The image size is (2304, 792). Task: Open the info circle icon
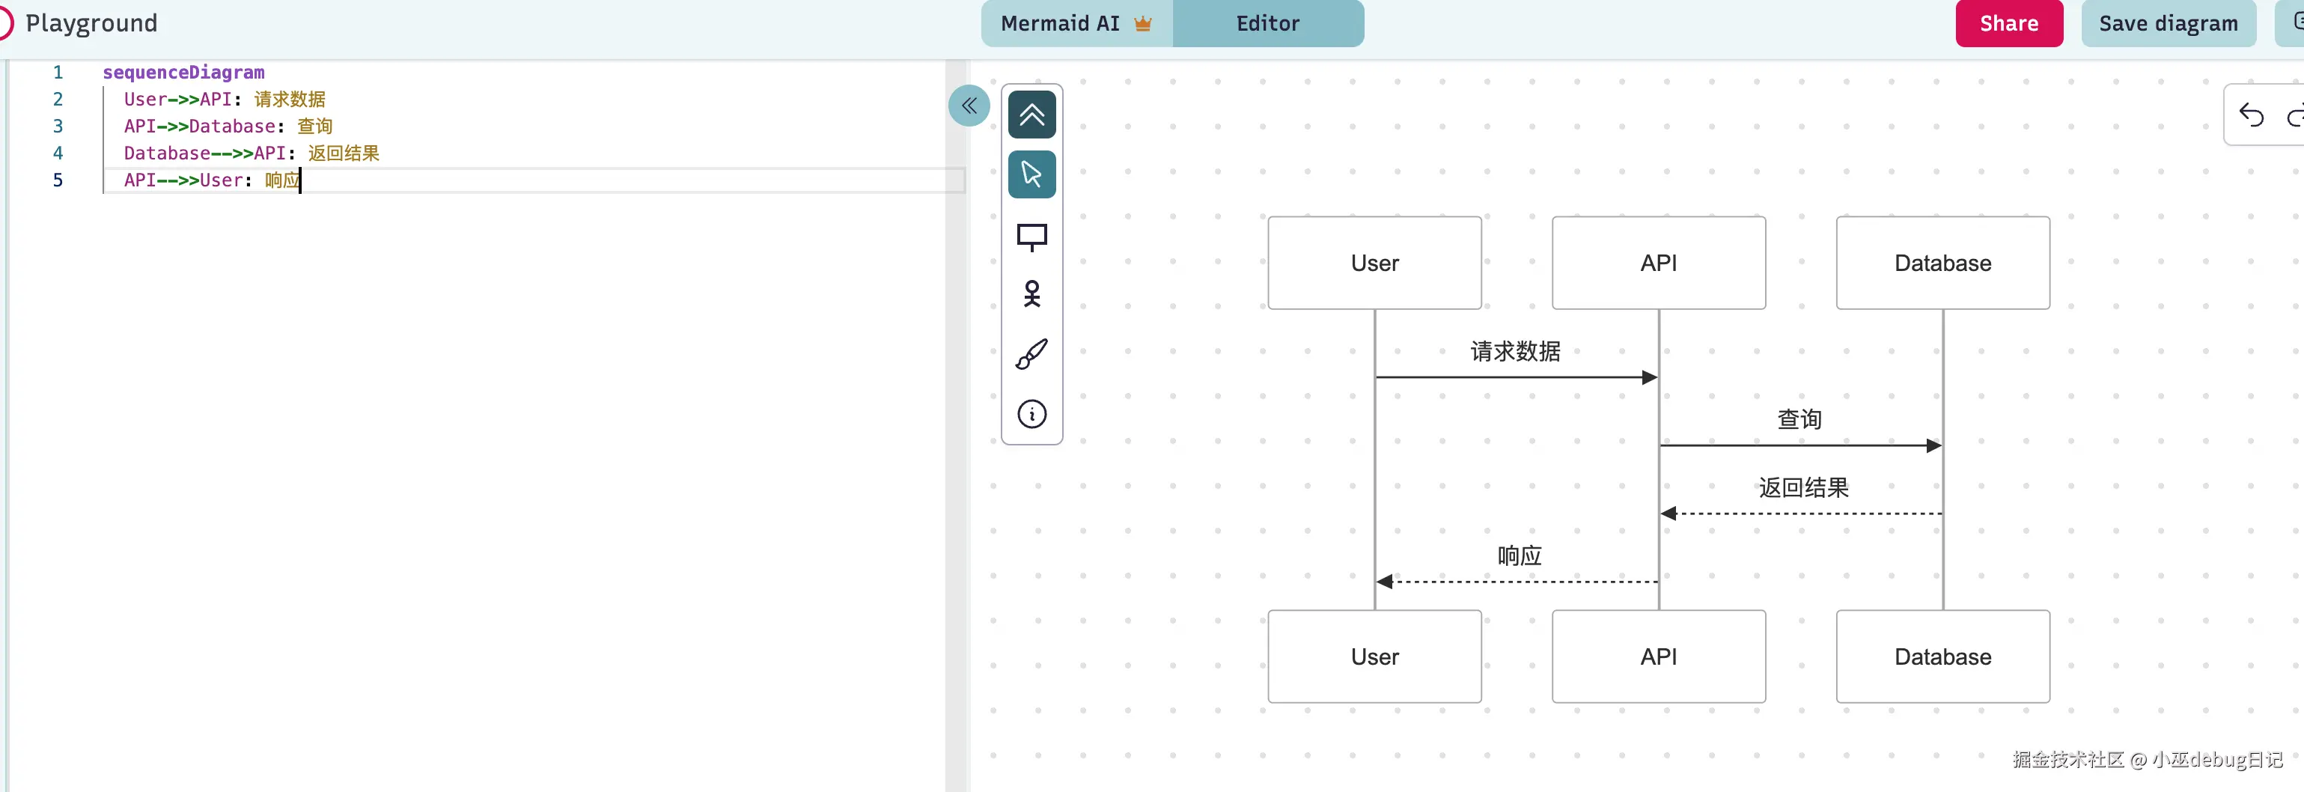pos(1031,415)
